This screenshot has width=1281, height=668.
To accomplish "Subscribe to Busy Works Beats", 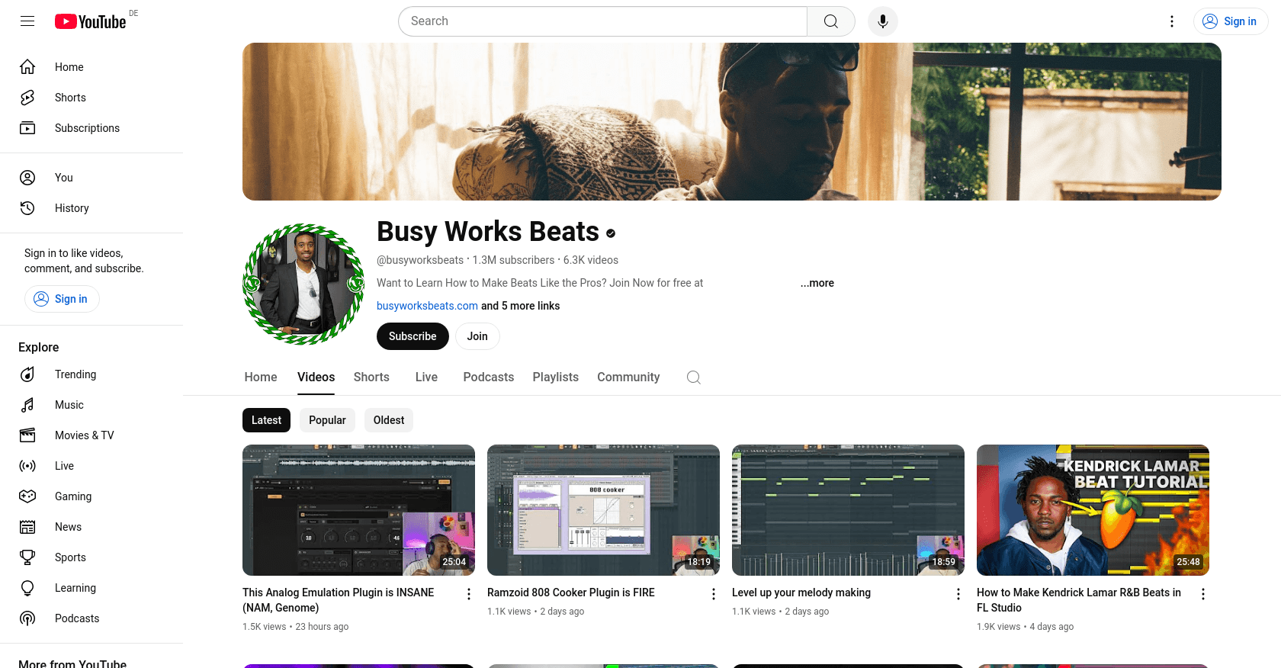I will click(x=413, y=336).
